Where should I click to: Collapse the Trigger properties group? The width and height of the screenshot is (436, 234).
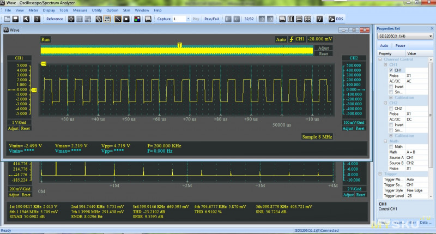coord(380,174)
